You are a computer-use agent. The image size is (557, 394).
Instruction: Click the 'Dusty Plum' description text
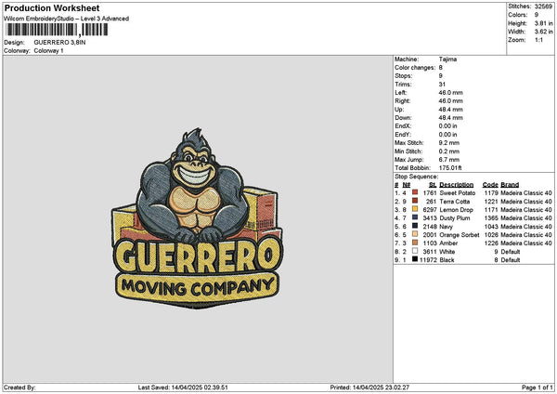(455, 218)
